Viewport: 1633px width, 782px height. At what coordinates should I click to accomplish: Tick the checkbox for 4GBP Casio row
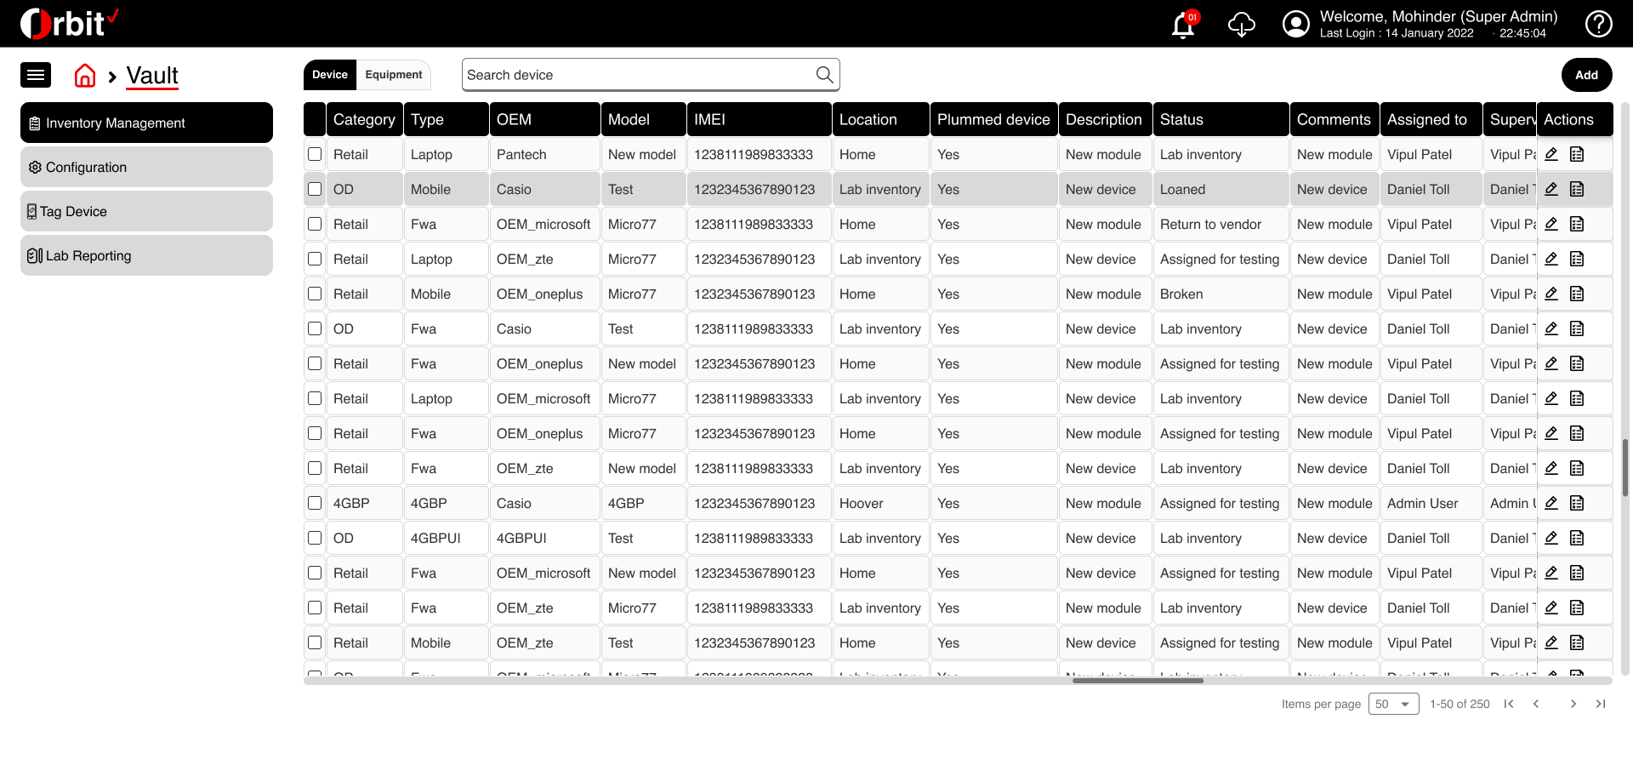[x=315, y=503]
